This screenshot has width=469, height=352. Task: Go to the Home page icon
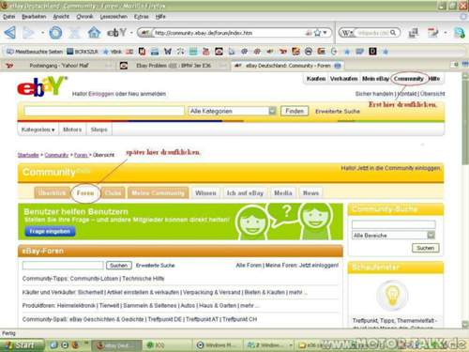pos(94,33)
